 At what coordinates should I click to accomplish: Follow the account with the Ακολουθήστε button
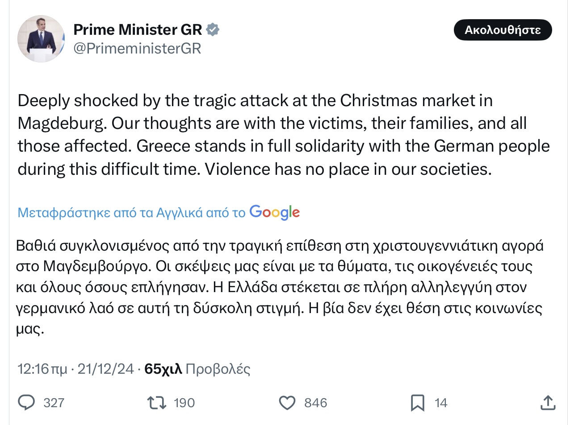tap(503, 30)
